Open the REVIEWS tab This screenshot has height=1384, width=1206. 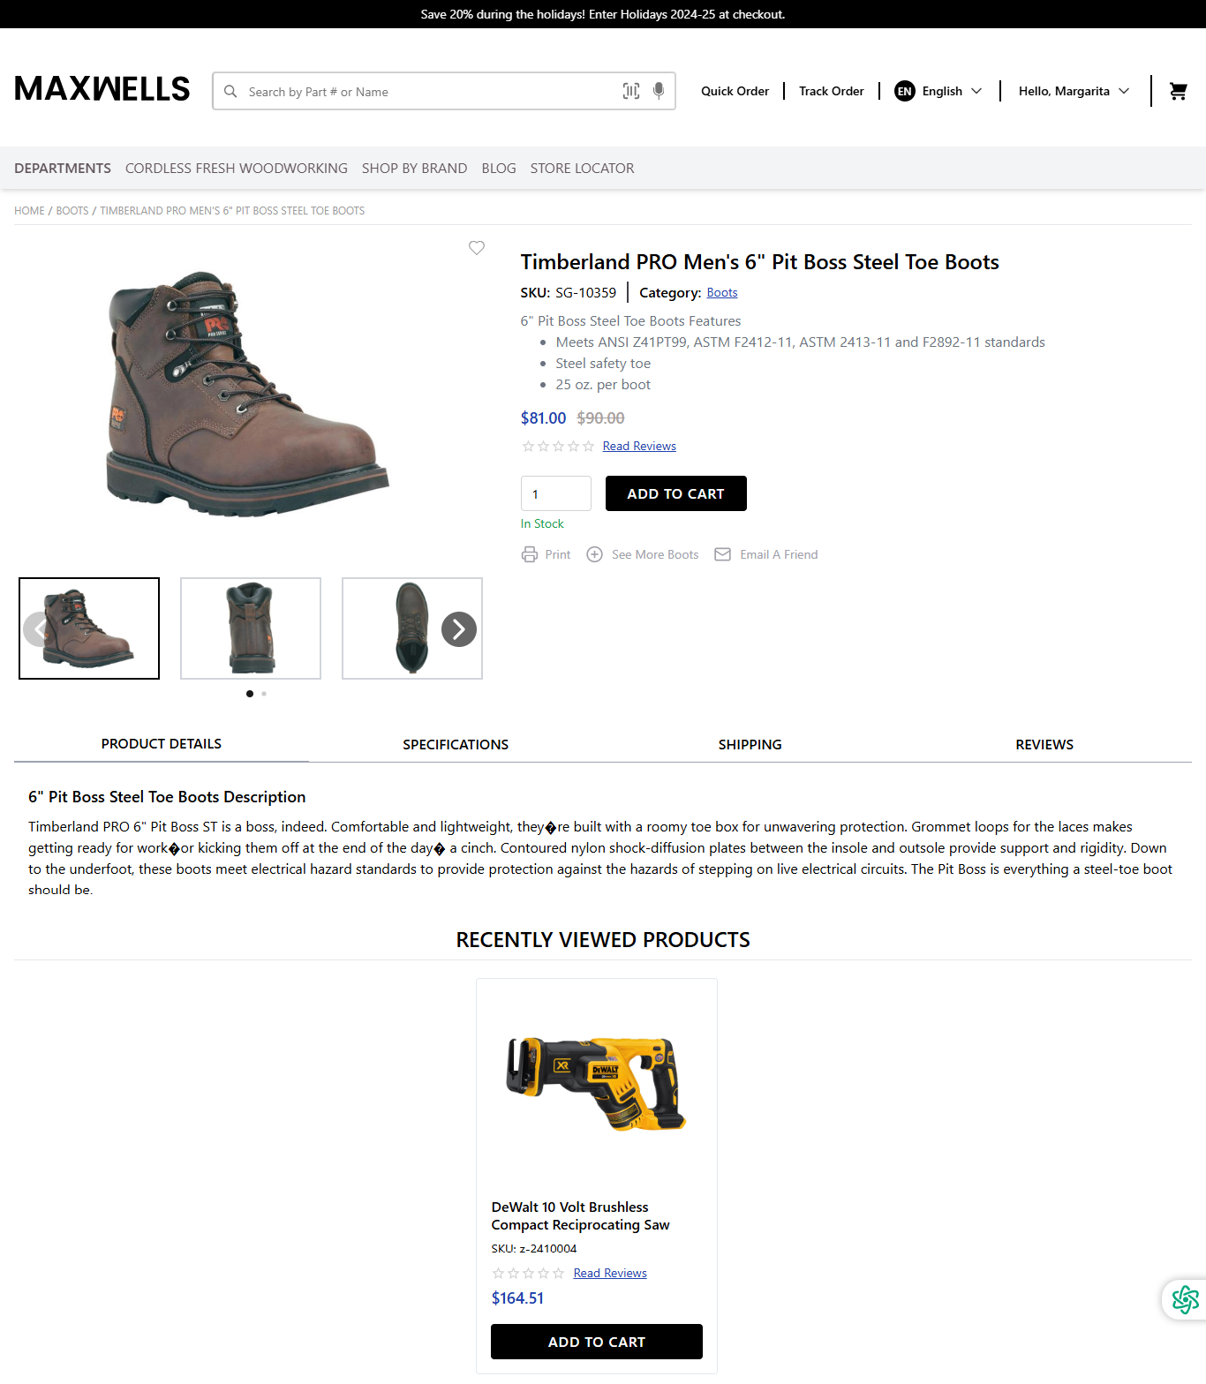(1044, 745)
